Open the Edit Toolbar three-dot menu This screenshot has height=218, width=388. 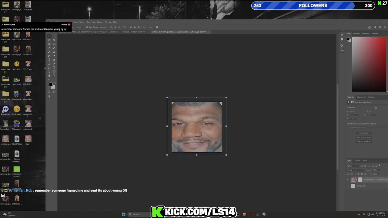click(49, 79)
